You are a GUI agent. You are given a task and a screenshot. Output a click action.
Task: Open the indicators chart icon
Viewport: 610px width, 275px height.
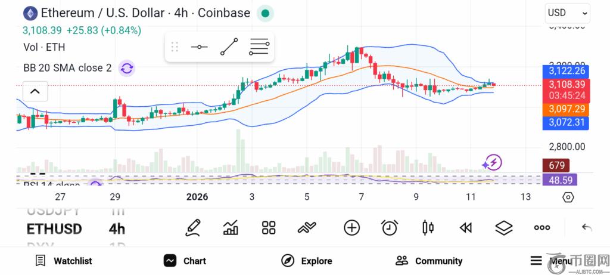click(231, 227)
